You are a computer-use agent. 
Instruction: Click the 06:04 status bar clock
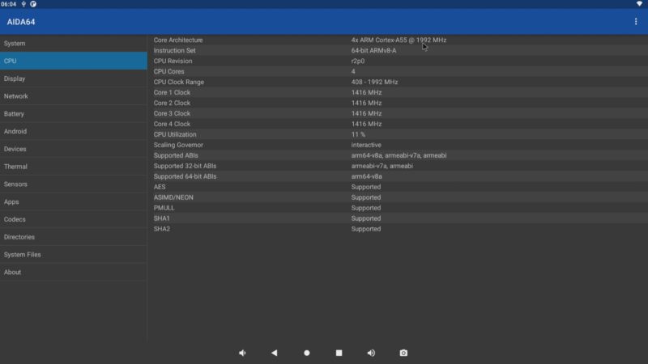(x=9, y=4)
